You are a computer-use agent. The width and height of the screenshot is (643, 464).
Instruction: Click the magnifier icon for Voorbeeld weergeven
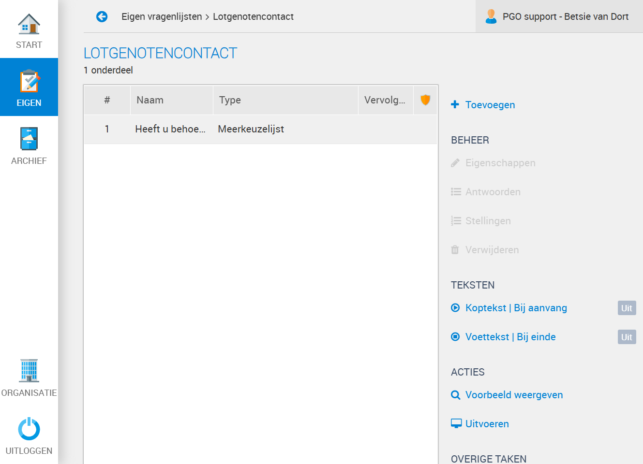455,395
